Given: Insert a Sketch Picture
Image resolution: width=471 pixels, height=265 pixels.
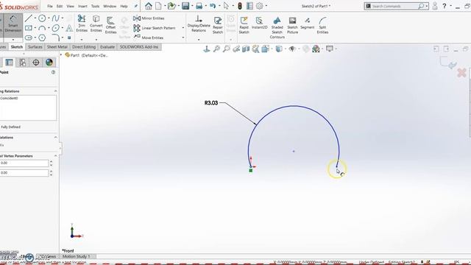Looking at the screenshot, I should 292,25.
